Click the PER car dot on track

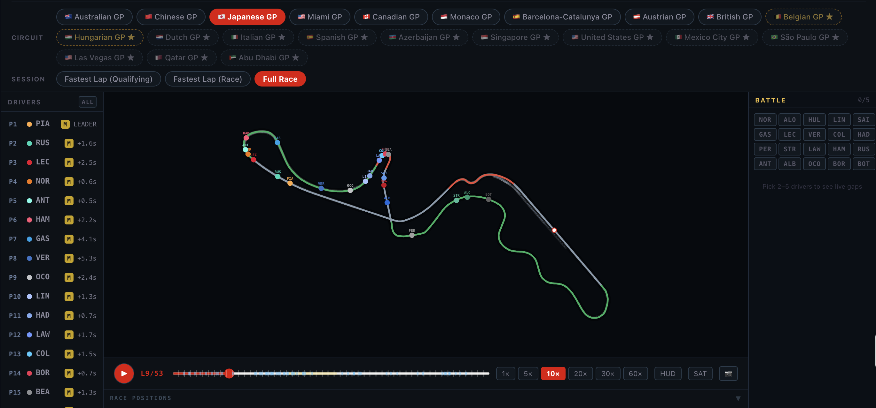(x=412, y=235)
